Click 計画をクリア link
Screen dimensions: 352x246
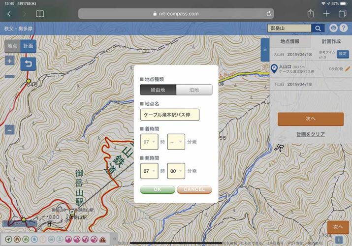(310, 134)
